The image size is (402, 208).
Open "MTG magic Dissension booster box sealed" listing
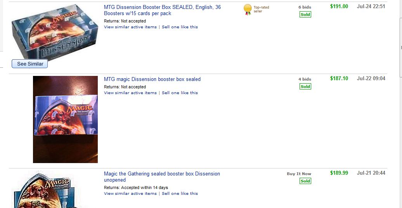pyautogui.click(x=152, y=79)
